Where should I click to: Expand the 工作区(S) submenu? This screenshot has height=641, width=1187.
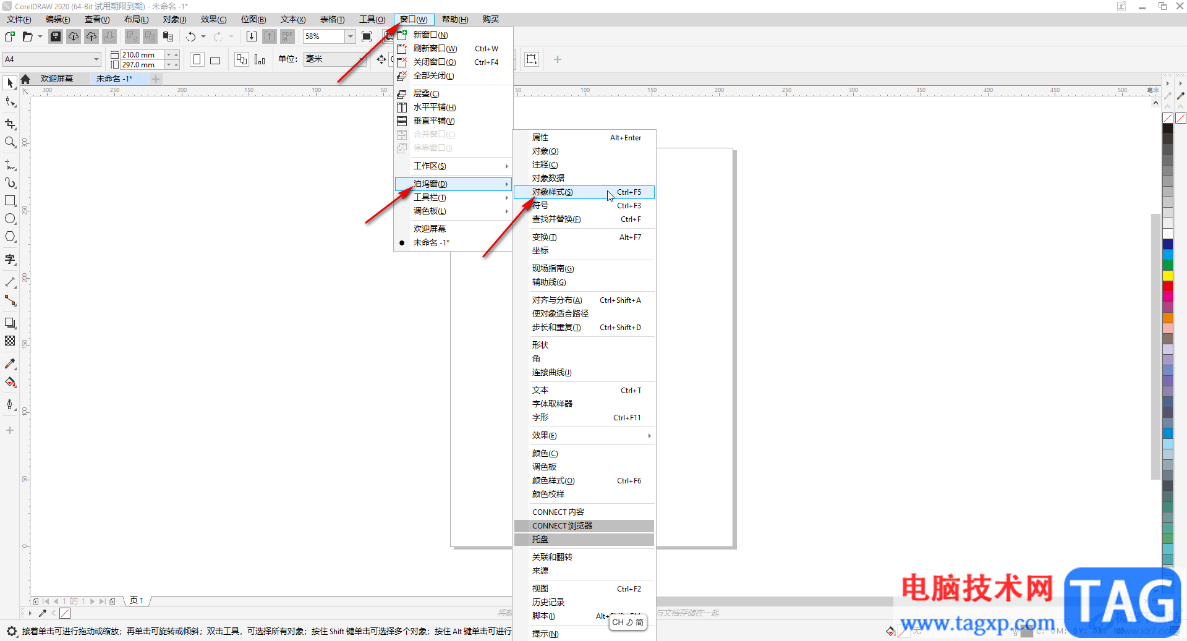click(454, 166)
